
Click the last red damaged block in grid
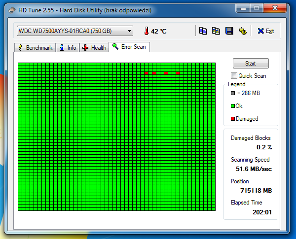(x=178, y=73)
